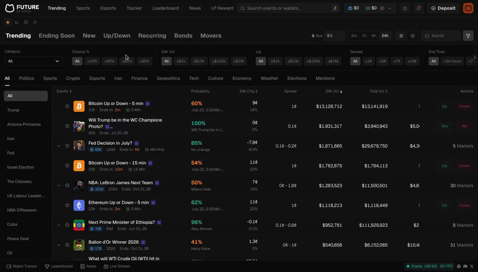The width and height of the screenshot is (478, 272).
Task: Click the trash bin icon
Action: 35,22
